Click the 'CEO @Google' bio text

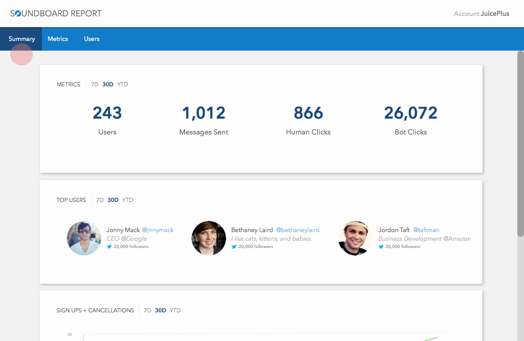tap(127, 239)
